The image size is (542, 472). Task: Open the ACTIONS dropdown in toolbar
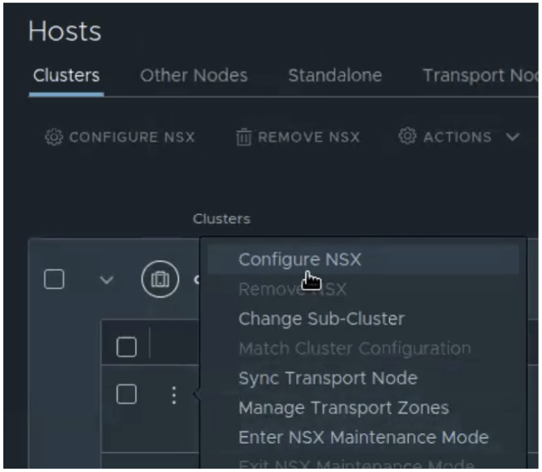459,137
